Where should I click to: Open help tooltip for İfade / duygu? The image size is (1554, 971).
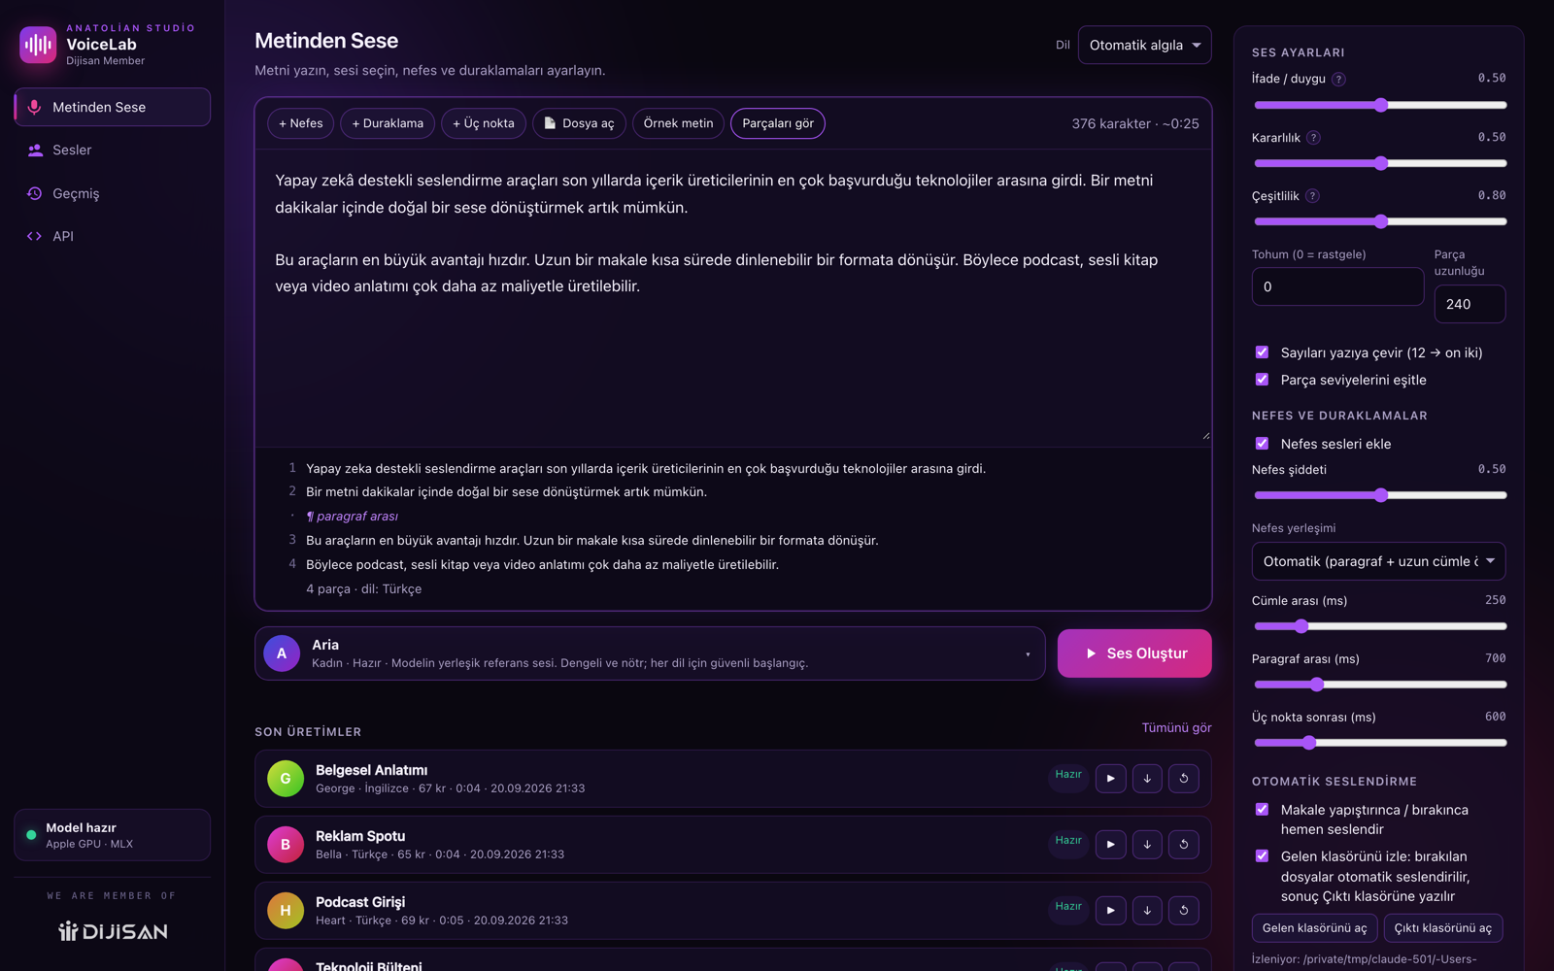pyautogui.click(x=1338, y=79)
